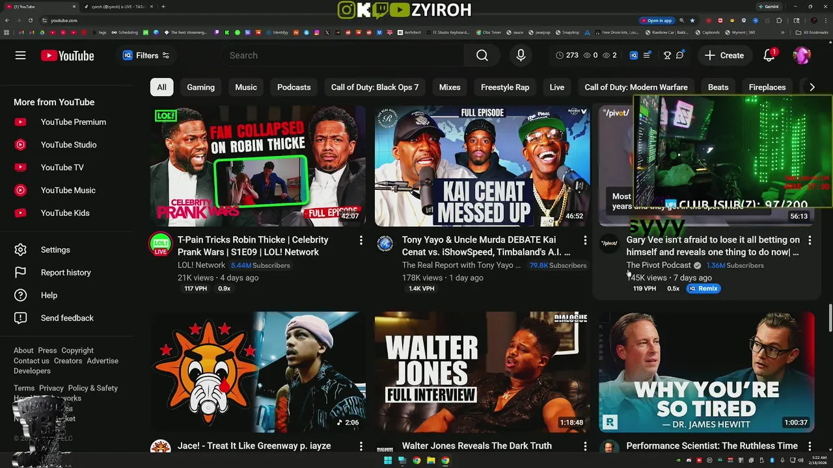Open File Explorer folder in taskbar
The height and width of the screenshot is (468, 833).
[x=431, y=460]
